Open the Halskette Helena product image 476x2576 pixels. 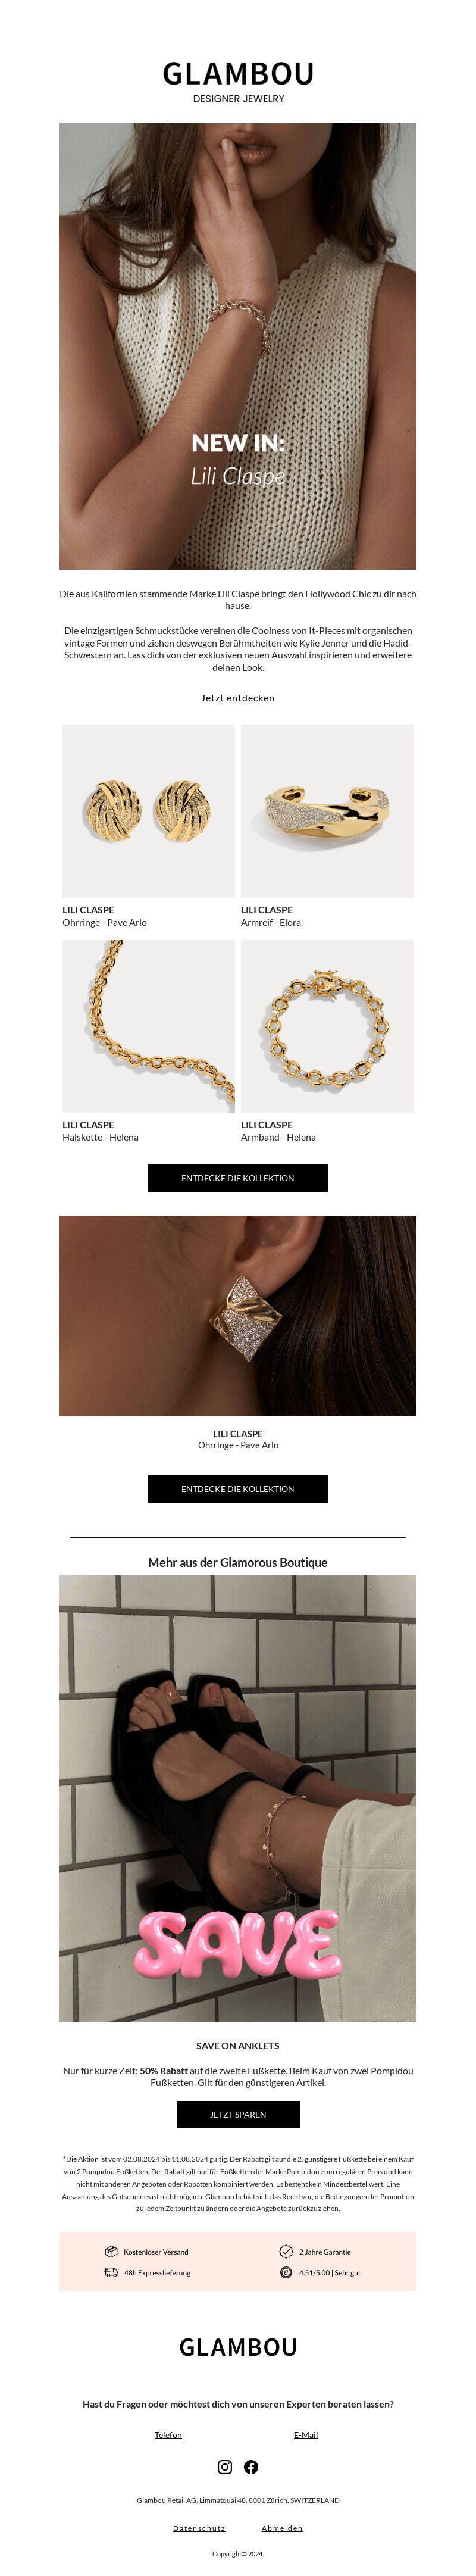149,1026
